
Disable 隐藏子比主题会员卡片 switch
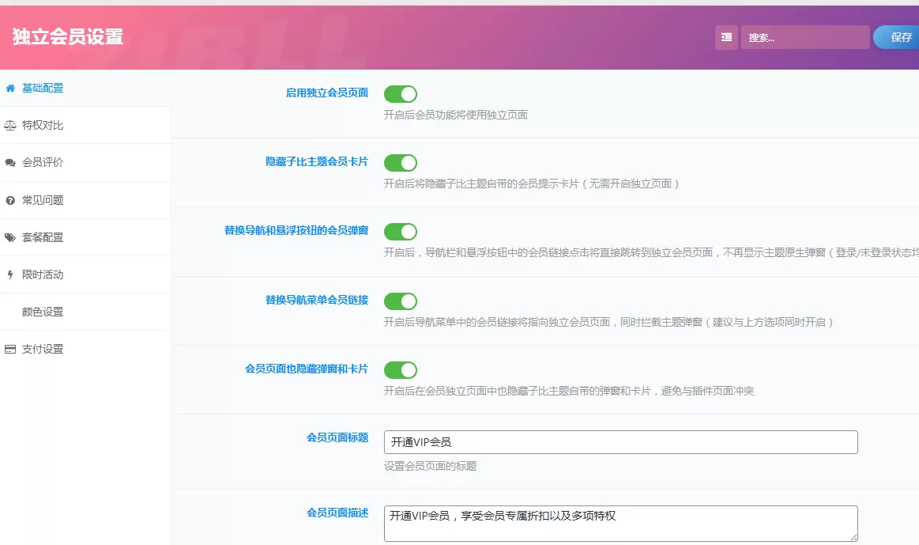(x=401, y=162)
